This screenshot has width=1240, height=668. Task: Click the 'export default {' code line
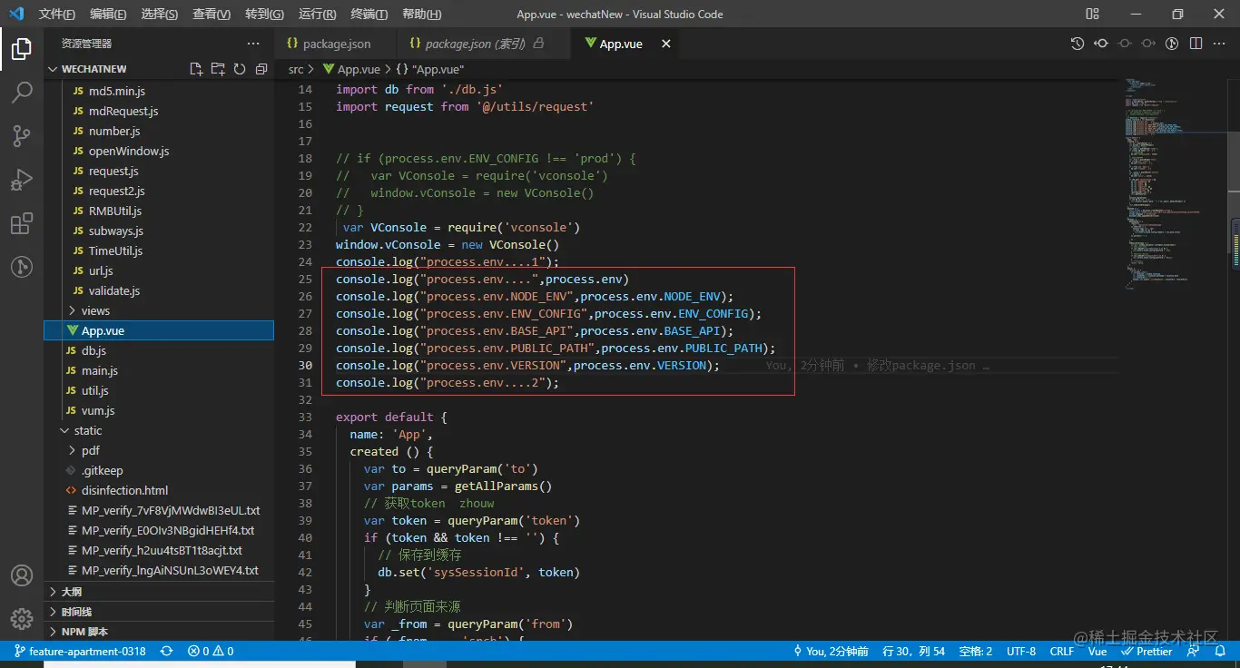[x=390, y=417]
